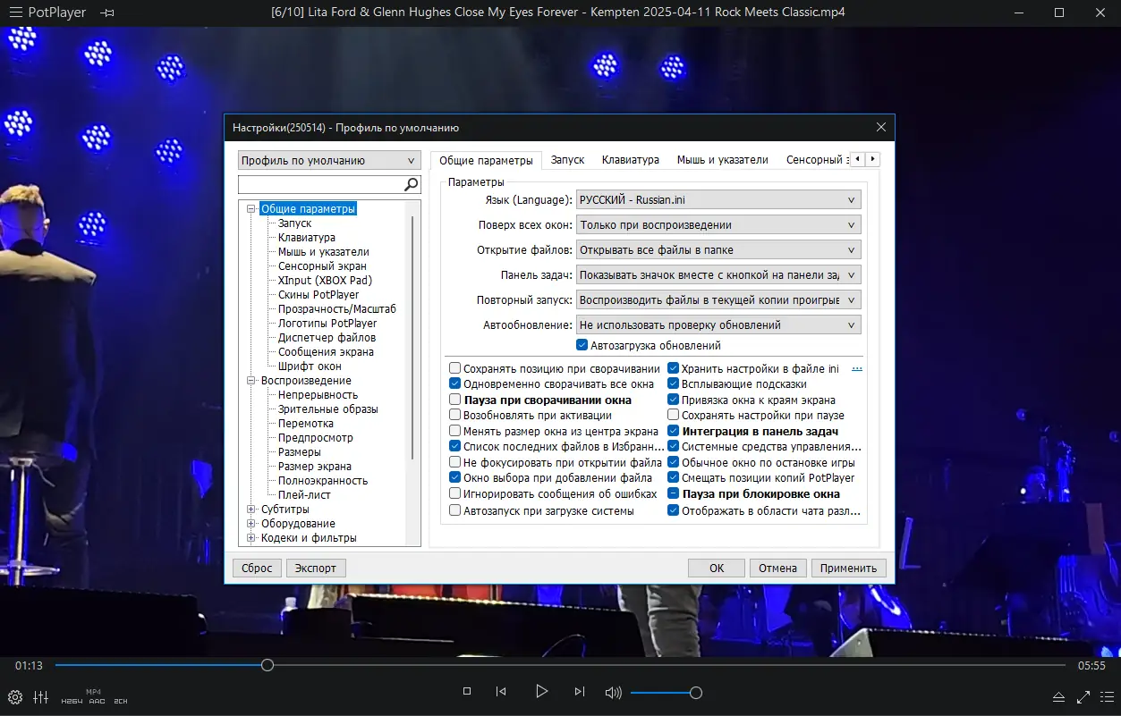Click the H264 video codec indicator

point(70,700)
